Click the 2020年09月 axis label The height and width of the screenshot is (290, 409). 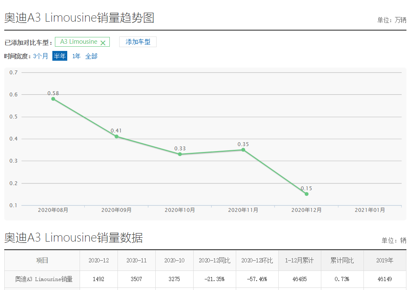click(117, 210)
